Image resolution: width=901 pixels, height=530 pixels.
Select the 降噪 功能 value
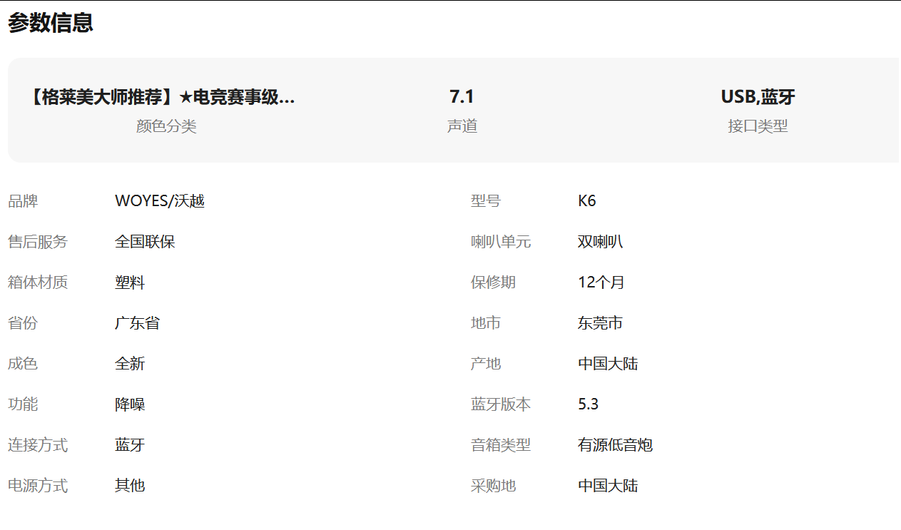[131, 404]
